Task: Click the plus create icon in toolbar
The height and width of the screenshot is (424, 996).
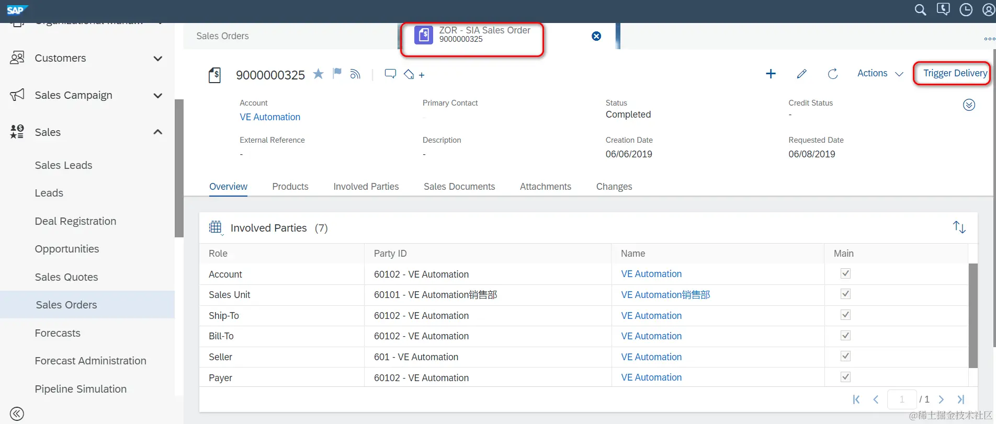Action: [771, 74]
